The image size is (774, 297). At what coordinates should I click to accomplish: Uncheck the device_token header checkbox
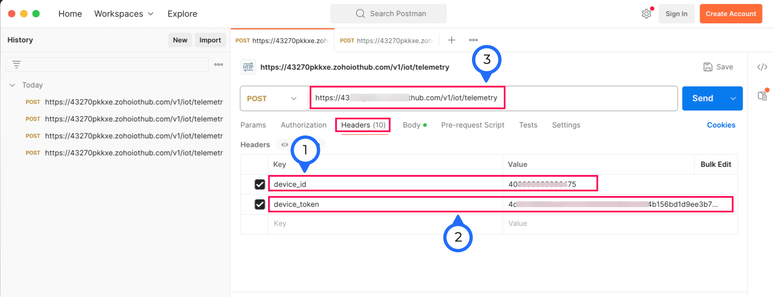[x=260, y=204]
